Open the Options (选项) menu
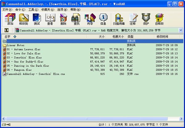Image resolution: width=185 pixels, height=128 pixels. coord(62,10)
